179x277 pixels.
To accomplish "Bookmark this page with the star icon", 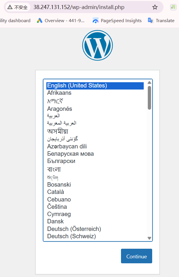I will (x=155, y=7).
